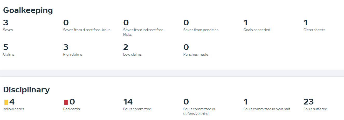Click the Punches made label
Viewport: 344px width, 120px height.
[196, 54]
